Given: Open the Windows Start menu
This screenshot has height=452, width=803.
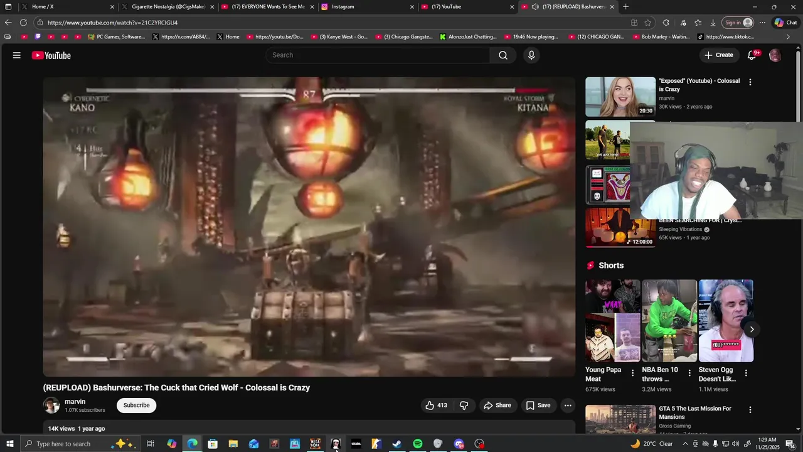Looking at the screenshot, I should pyautogui.click(x=9, y=444).
